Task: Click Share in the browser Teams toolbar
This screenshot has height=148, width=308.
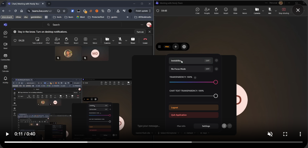Action: [133, 40]
